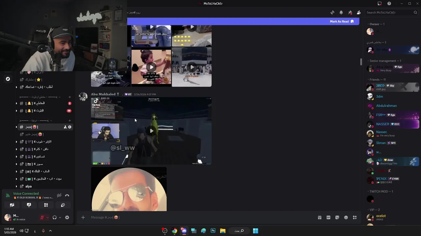The width and height of the screenshot is (421, 236).
Task: Open the ميمز-خيم channel
Action: [45, 134]
